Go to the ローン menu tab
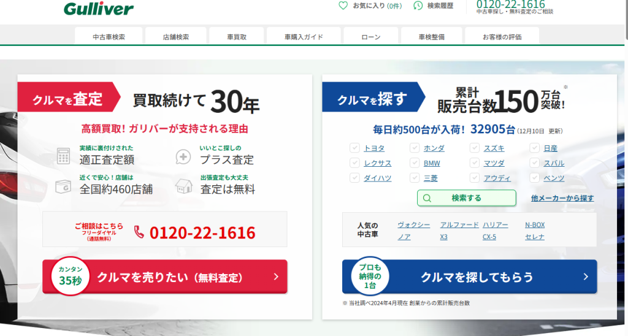The image size is (628, 336). [x=370, y=37]
